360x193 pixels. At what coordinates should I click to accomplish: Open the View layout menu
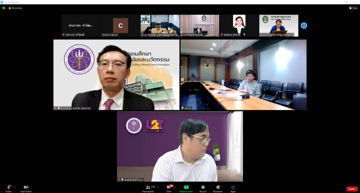click(x=353, y=8)
